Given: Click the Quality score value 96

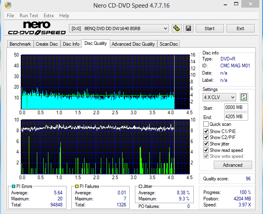Looking at the screenshot, I should point(248,179).
